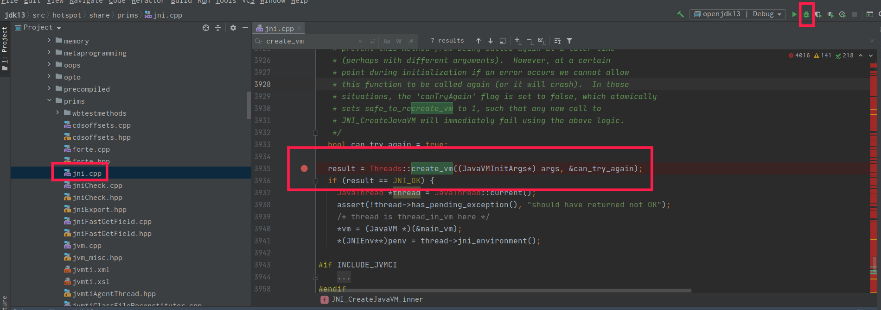Viewport: 881px width, 310px height.
Task: Add selection for next occurrence
Action: click(518, 41)
